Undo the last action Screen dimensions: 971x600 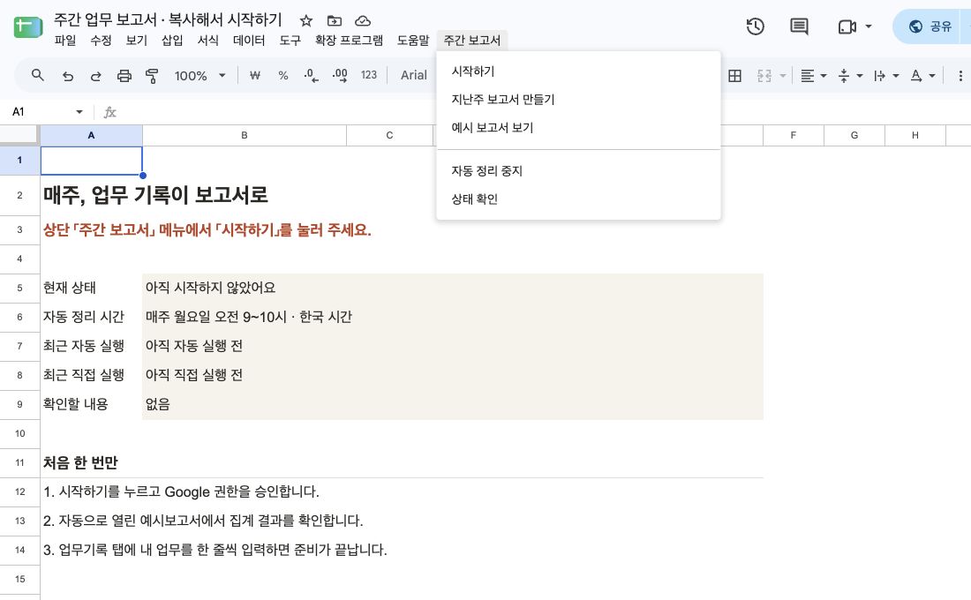[67, 76]
